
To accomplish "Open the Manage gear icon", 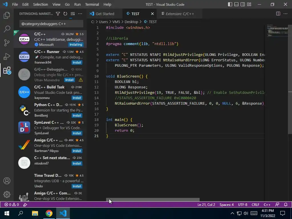I will 7,194.
